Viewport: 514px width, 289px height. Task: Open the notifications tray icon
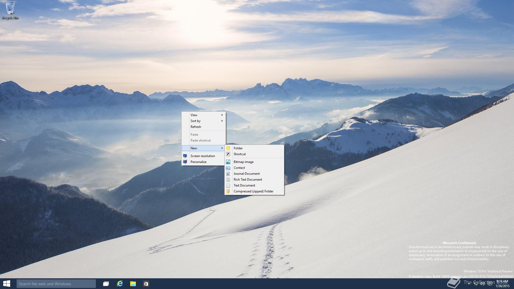tap(490, 284)
